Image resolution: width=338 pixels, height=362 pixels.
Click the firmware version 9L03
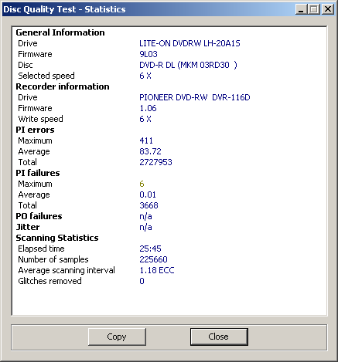coord(149,54)
